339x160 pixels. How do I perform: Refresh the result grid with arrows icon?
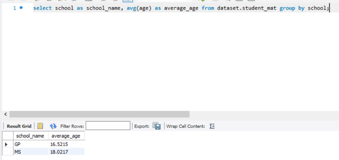[x=53, y=126]
